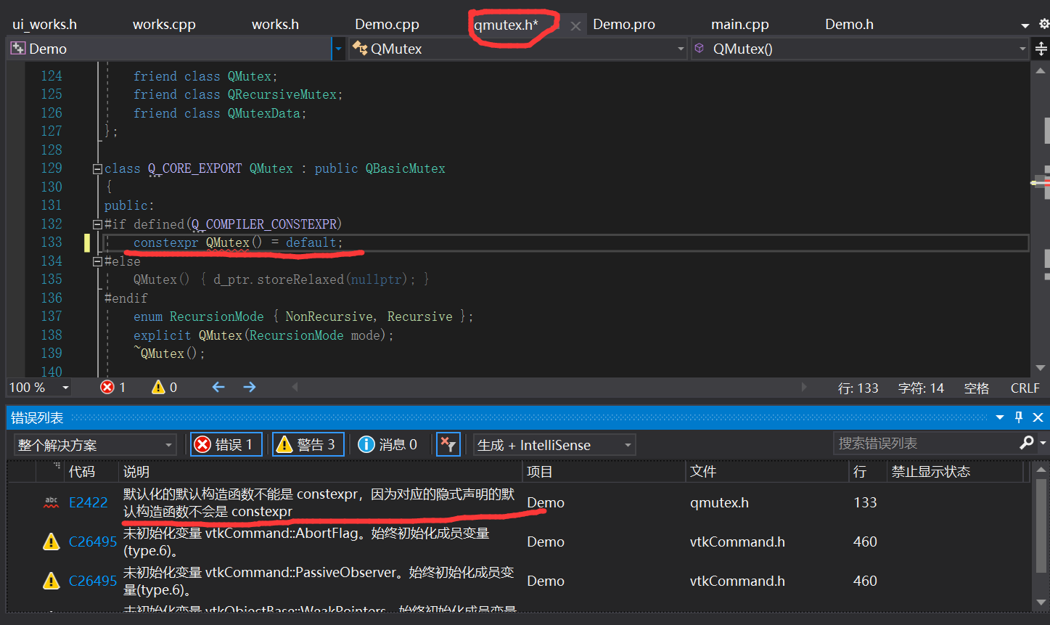
Task: Select the main.cpp tab
Action: coord(739,23)
